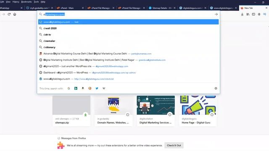Close the myh.godaddy.com tab
This screenshot has height=151, width=269.
coord(52,8)
